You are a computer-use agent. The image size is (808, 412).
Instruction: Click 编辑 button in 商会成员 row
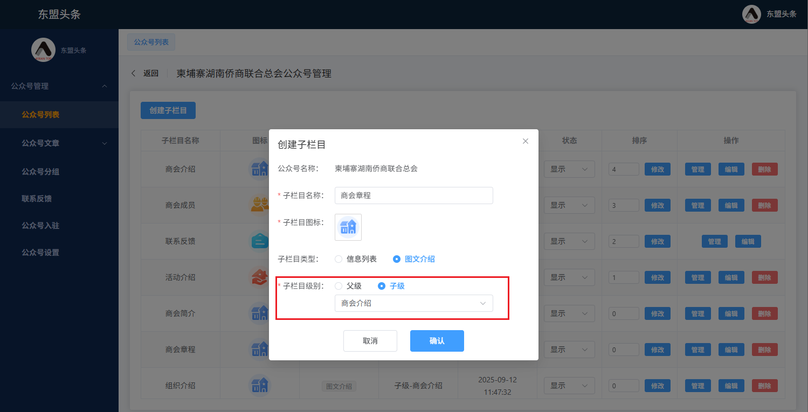click(731, 205)
